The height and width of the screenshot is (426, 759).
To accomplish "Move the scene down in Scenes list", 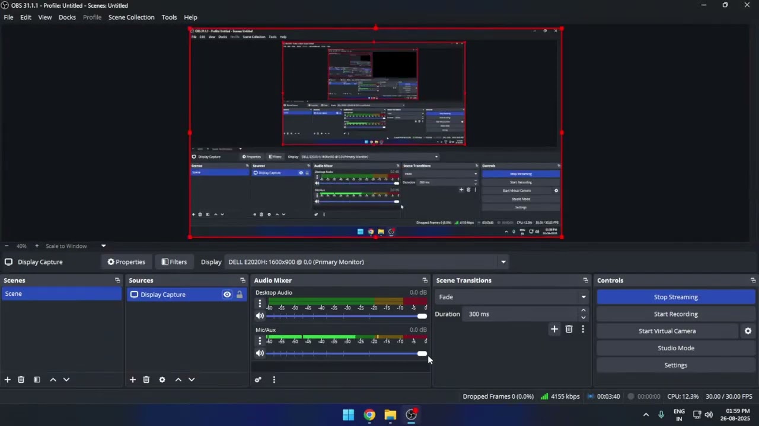I will point(66,379).
